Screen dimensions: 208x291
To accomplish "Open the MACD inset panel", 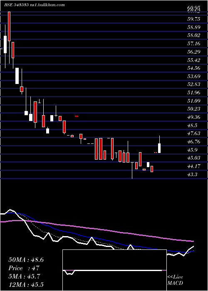I will point(114,270).
